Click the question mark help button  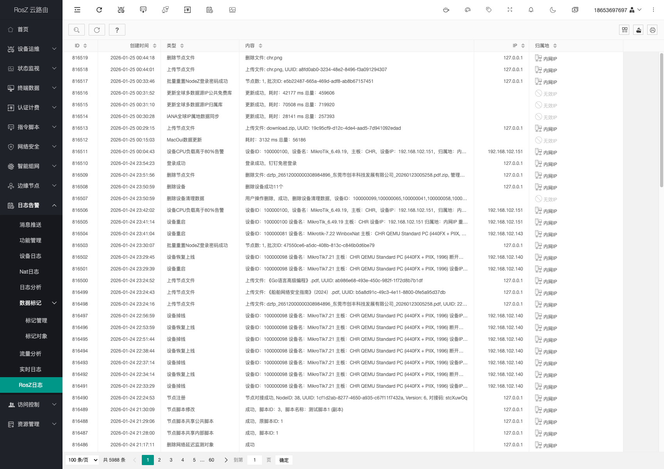click(117, 30)
